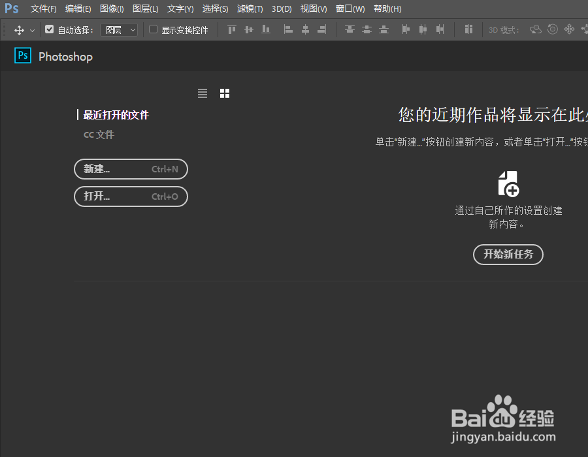Toggle the 自动选择 checkbox
Viewport: 588px width, 457px height.
(49, 29)
